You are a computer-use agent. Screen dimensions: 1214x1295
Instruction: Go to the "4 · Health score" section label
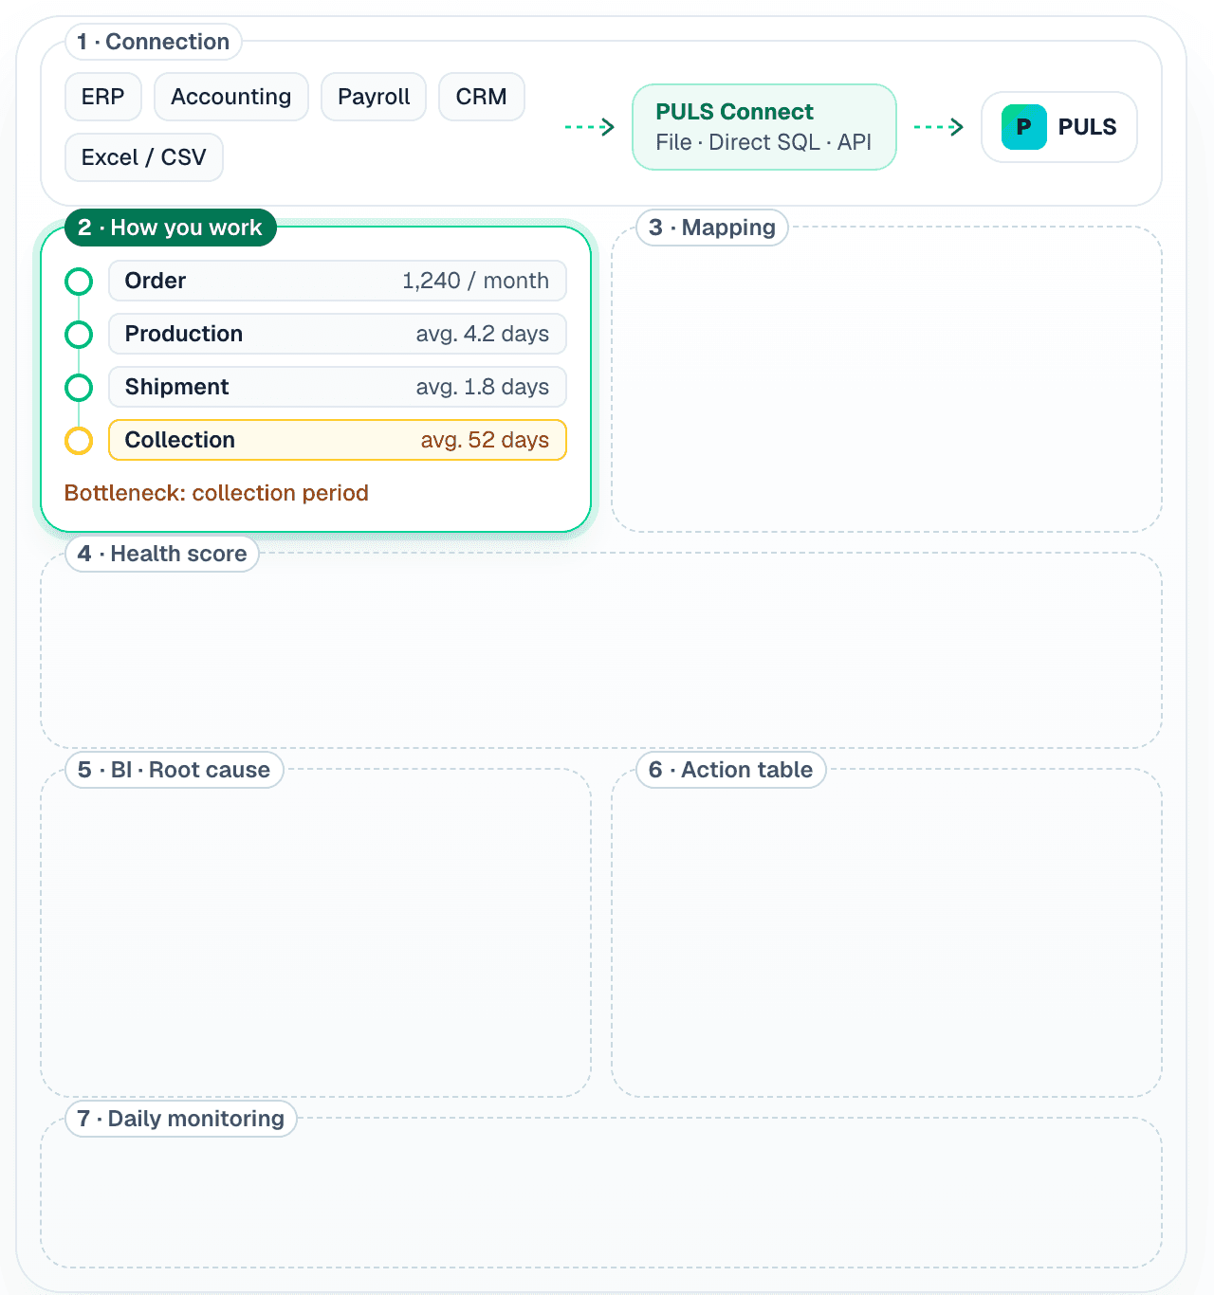coord(162,554)
